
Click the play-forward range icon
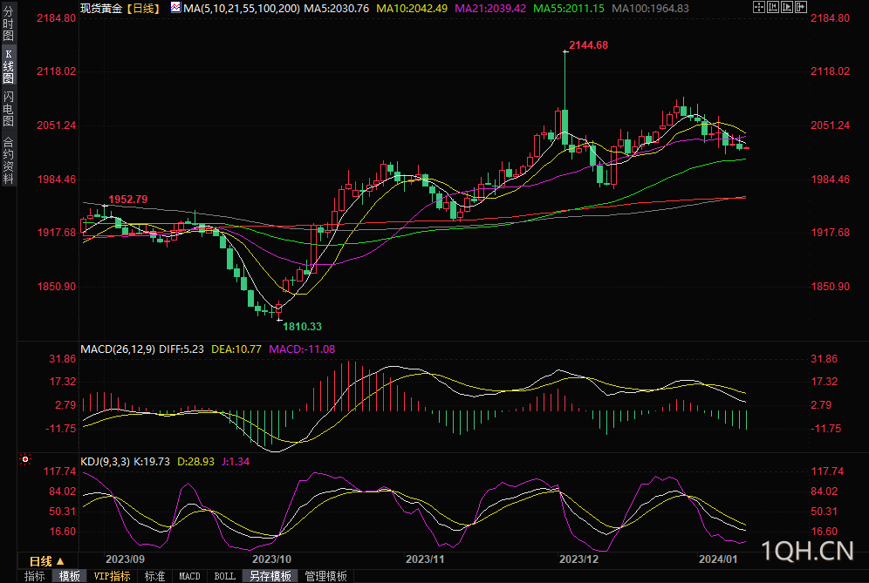pos(787,8)
